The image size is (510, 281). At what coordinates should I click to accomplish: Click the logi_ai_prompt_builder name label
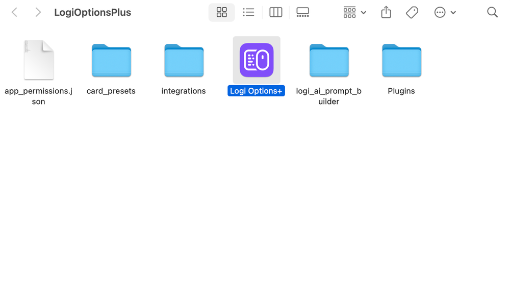(x=329, y=96)
